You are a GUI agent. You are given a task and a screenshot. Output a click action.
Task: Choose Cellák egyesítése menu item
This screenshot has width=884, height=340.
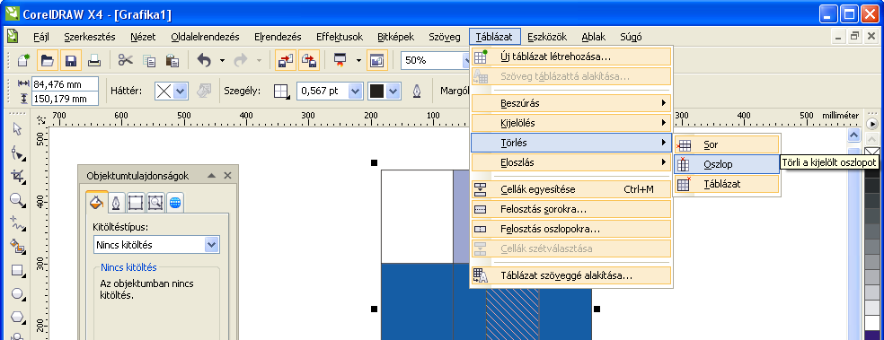[571, 189]
